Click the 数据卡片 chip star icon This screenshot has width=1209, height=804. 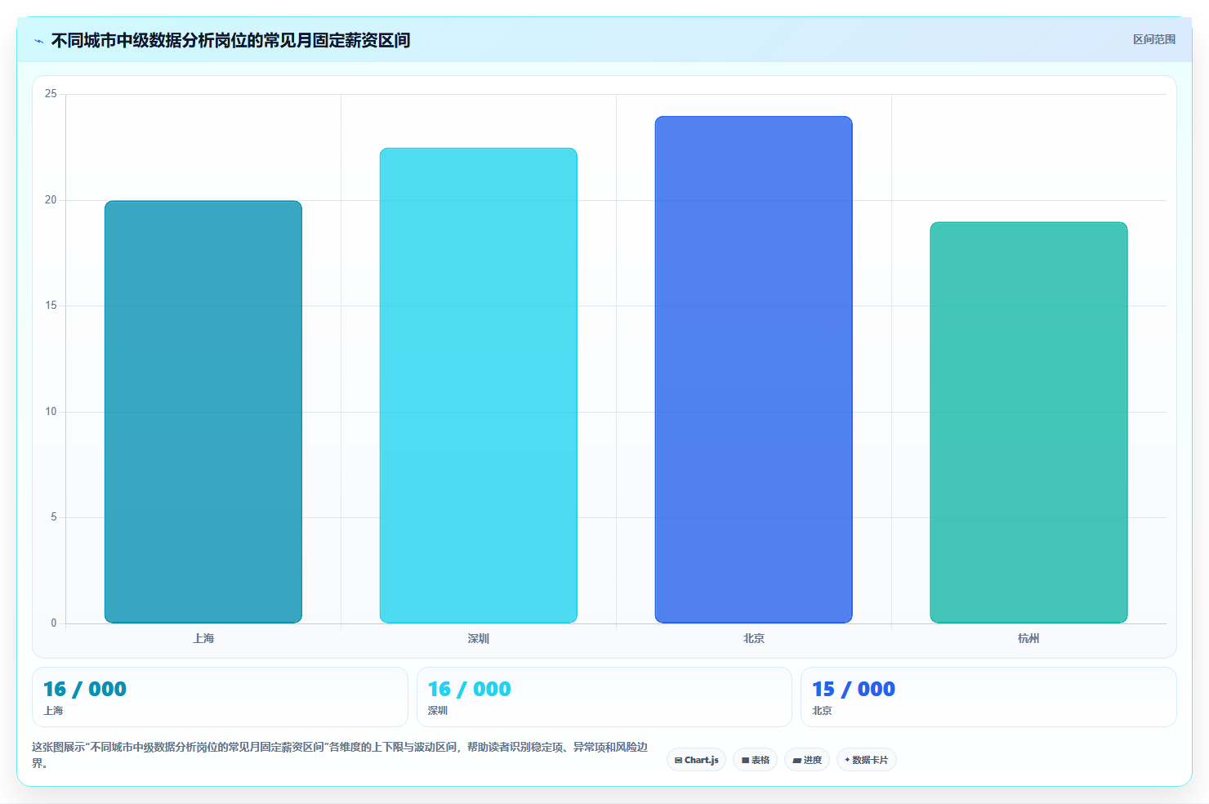point(847,760)
